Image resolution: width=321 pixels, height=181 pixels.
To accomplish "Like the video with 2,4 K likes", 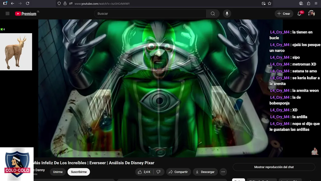I will tap(144, 172).
